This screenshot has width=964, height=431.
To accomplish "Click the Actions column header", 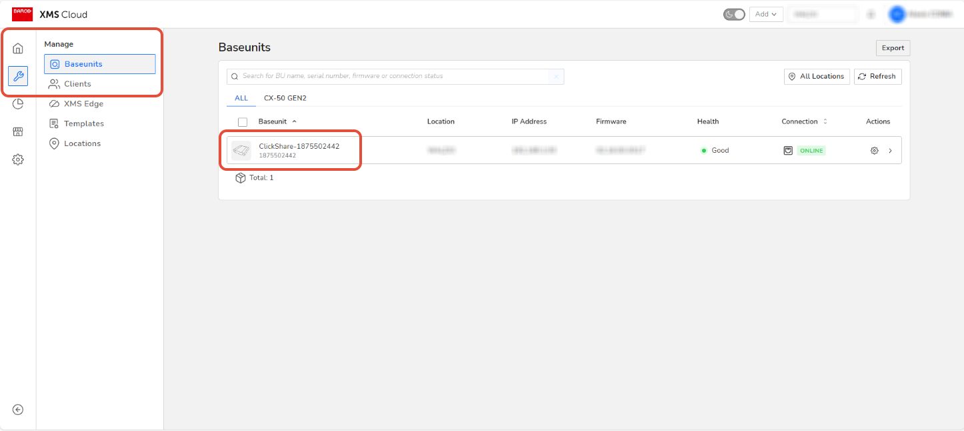I will click(x=878, y=121).
